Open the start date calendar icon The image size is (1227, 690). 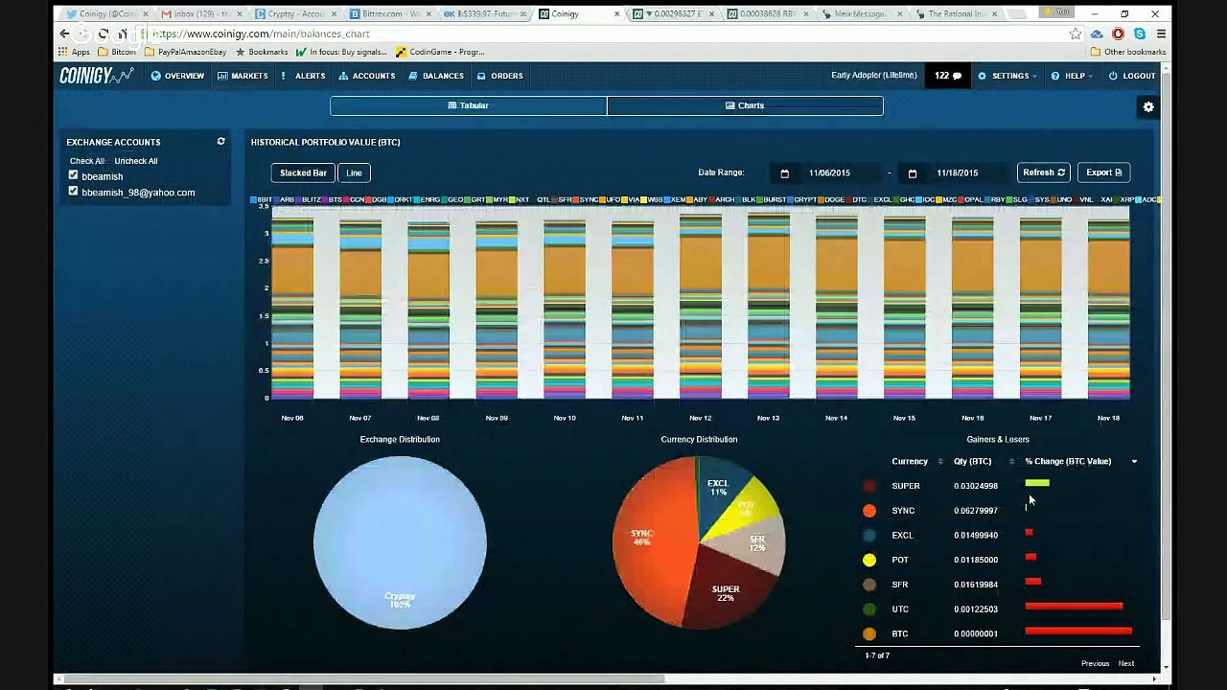pyautogui.click(x=784, y=173)
